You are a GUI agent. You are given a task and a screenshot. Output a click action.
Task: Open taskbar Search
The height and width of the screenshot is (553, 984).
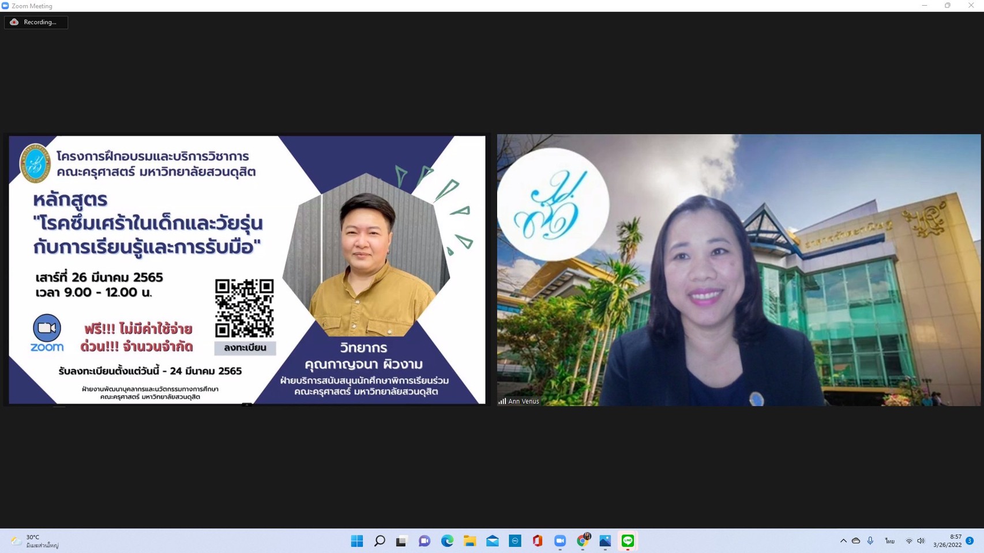point(380,541)
